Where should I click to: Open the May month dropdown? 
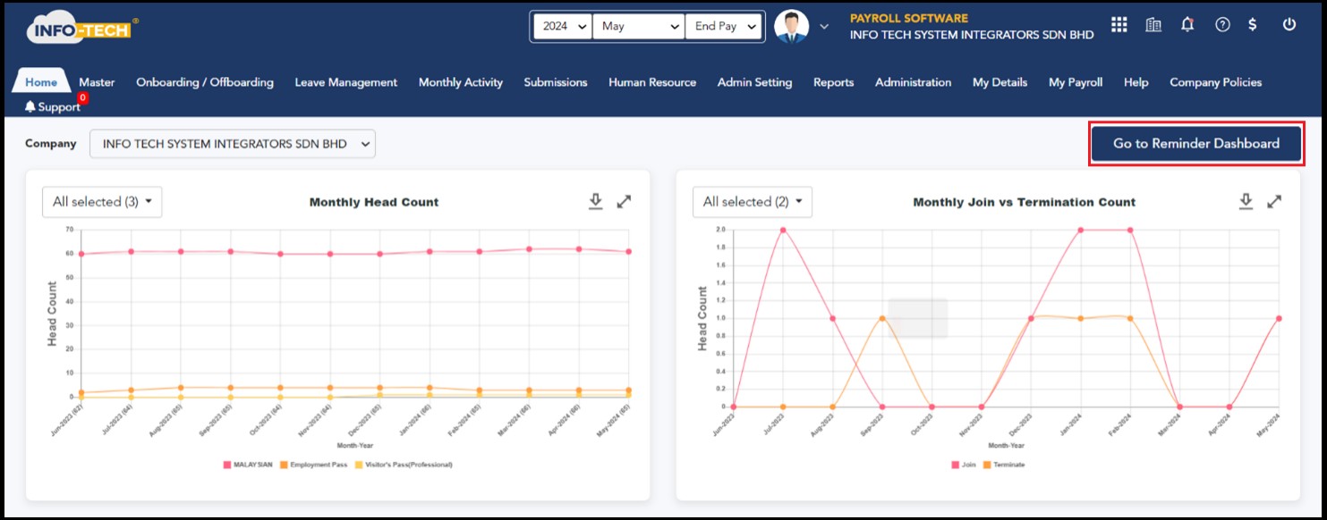pos(639,27)
